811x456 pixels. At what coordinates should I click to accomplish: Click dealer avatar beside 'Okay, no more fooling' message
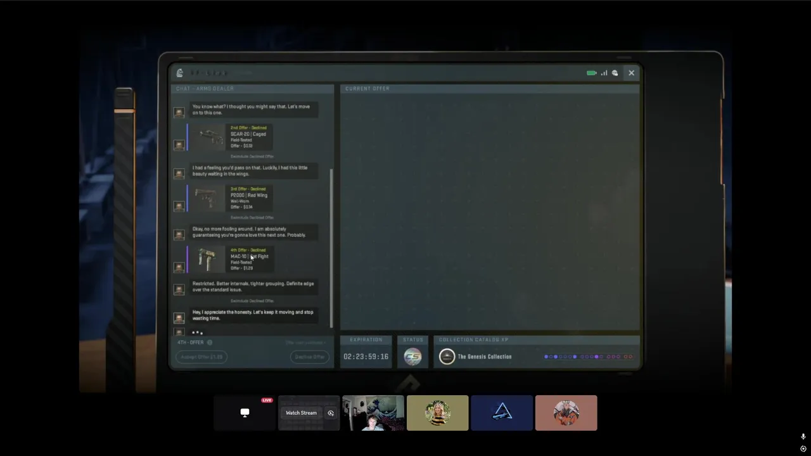(x=179, y=234)
